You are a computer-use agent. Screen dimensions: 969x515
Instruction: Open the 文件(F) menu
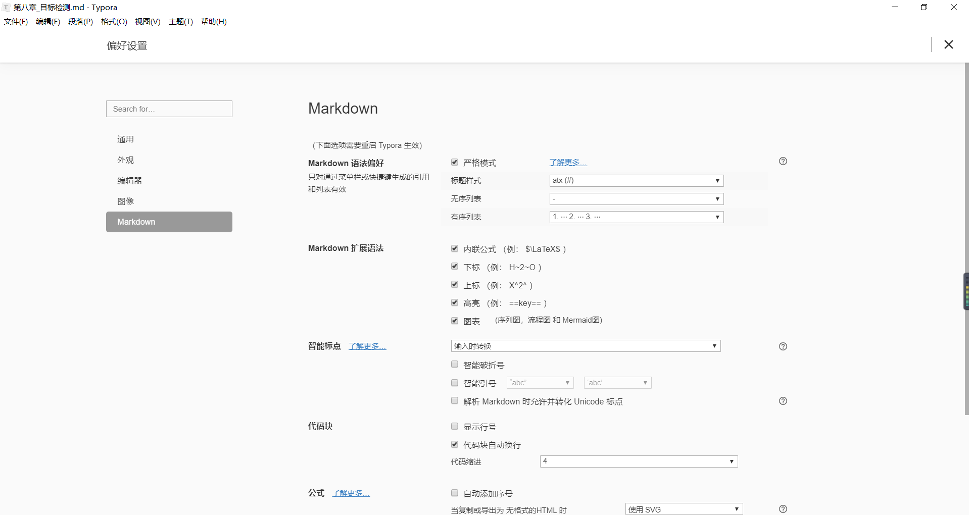click(x=16, y=22)
